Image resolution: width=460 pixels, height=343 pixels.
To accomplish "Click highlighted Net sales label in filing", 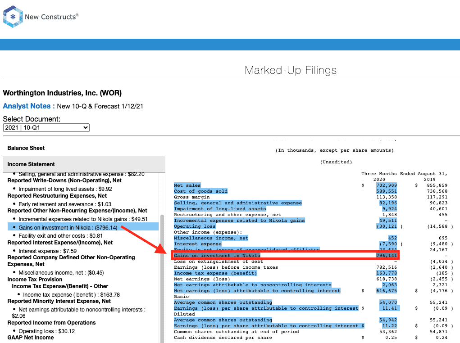I will [187, 185].
